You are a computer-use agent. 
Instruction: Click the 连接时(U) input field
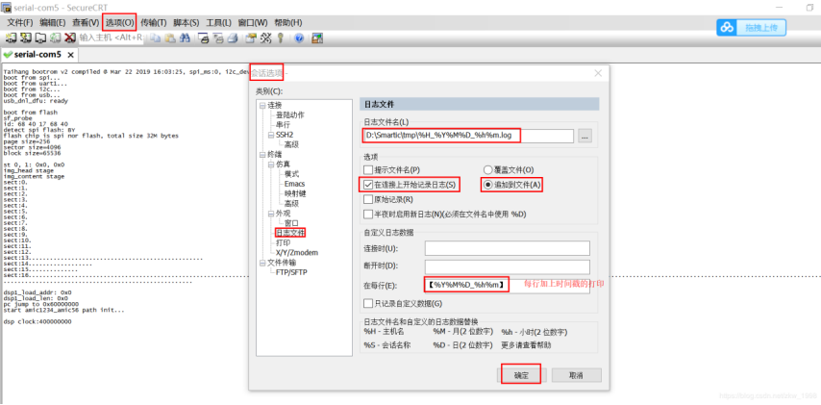508,248
